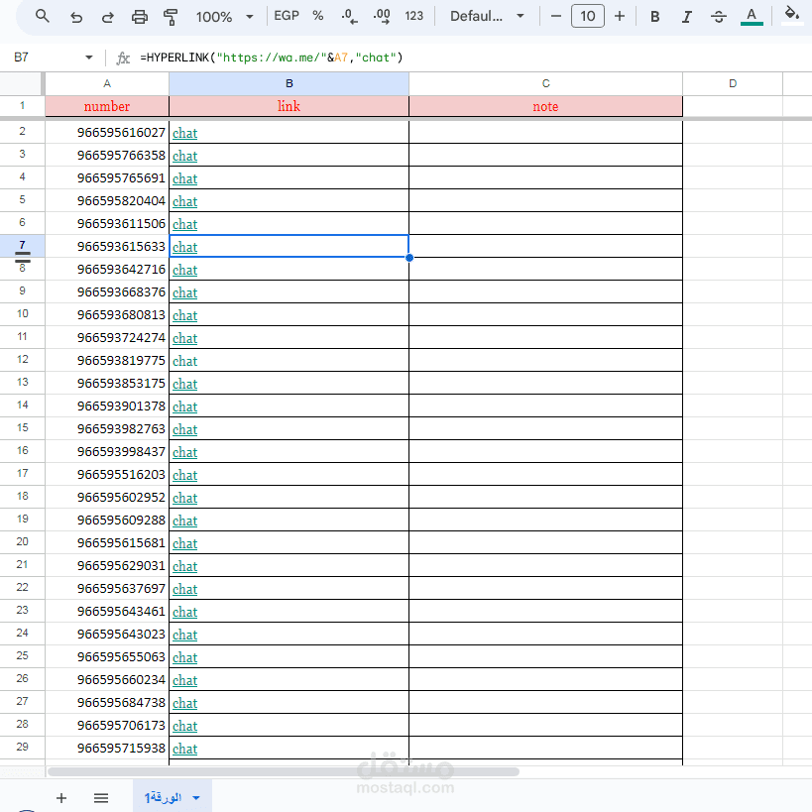Open chat link in row 5
This screenshot has height=812, width=812.
tap(184, 201)
